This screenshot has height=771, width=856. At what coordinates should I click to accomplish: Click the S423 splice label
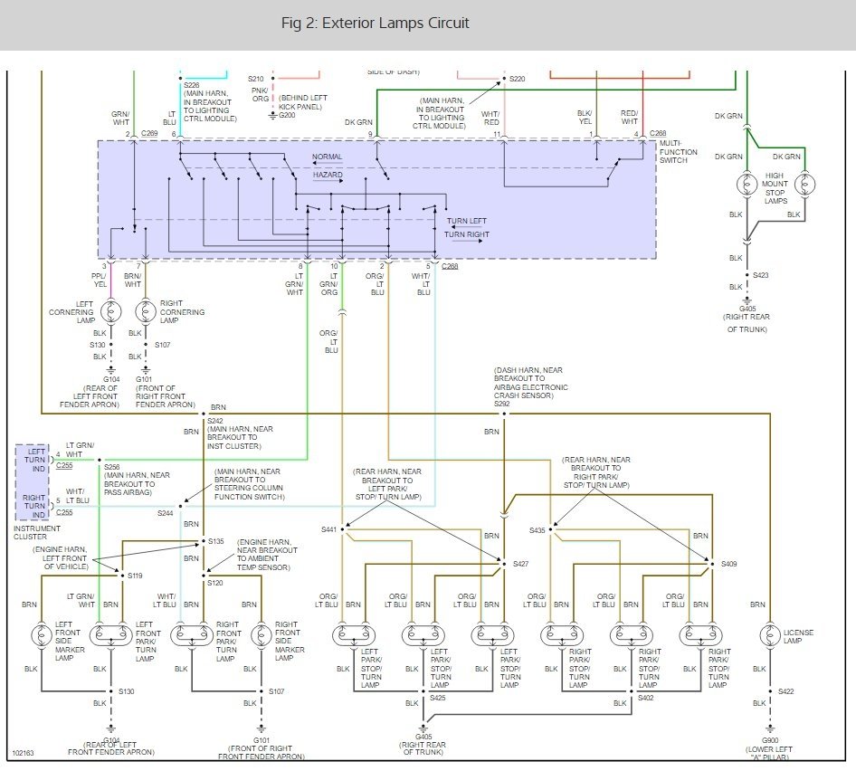pos(760,275)
